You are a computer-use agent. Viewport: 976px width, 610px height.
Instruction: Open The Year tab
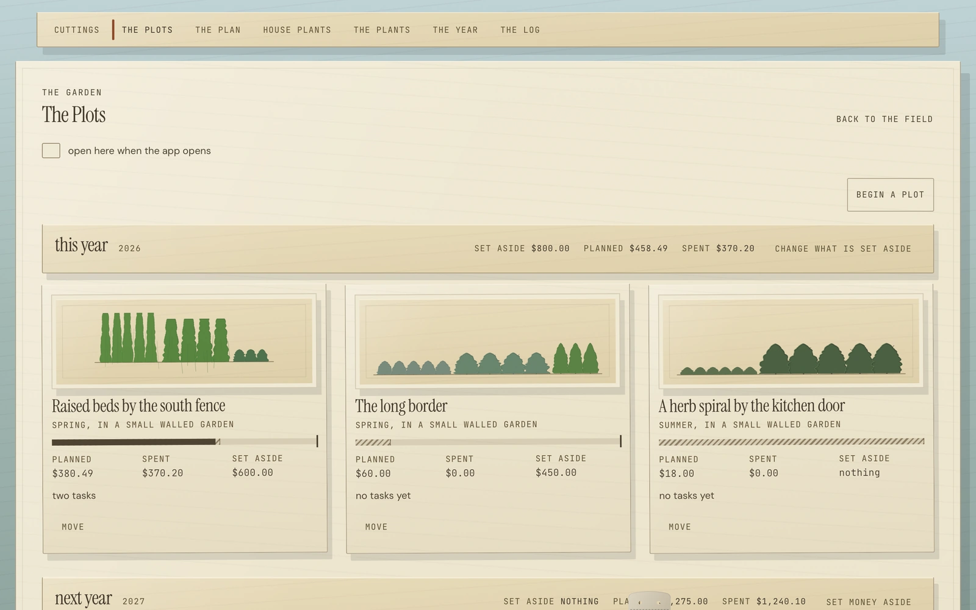pos(455,30)
